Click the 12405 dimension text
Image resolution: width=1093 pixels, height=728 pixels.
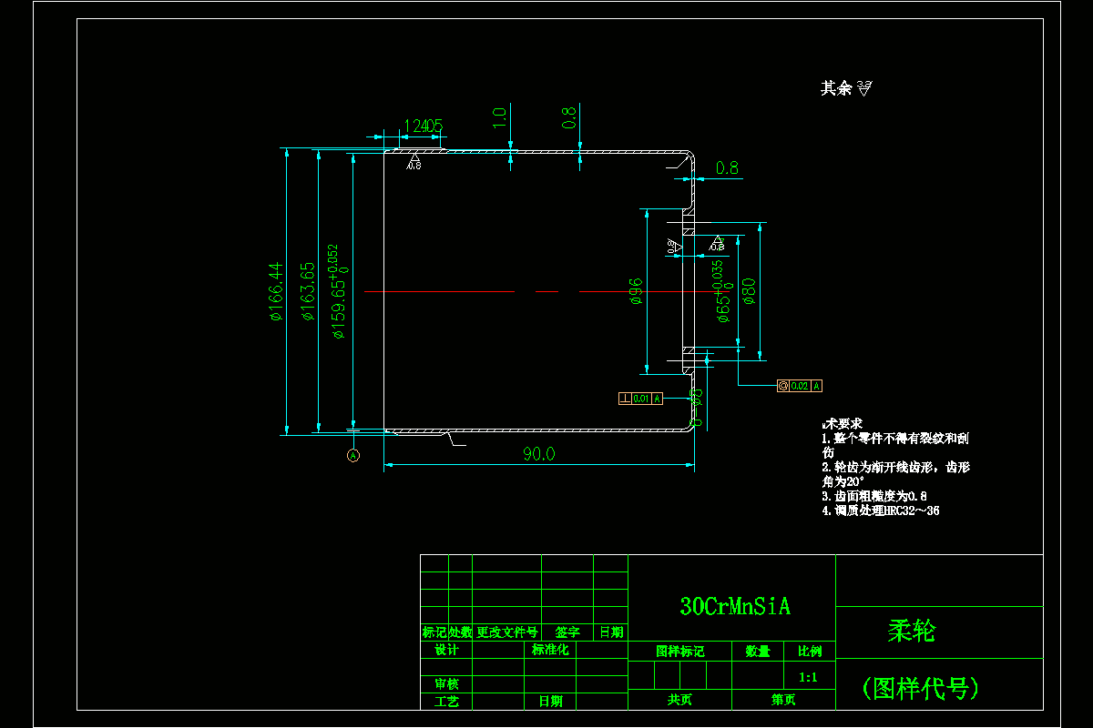tap(424, 126)
